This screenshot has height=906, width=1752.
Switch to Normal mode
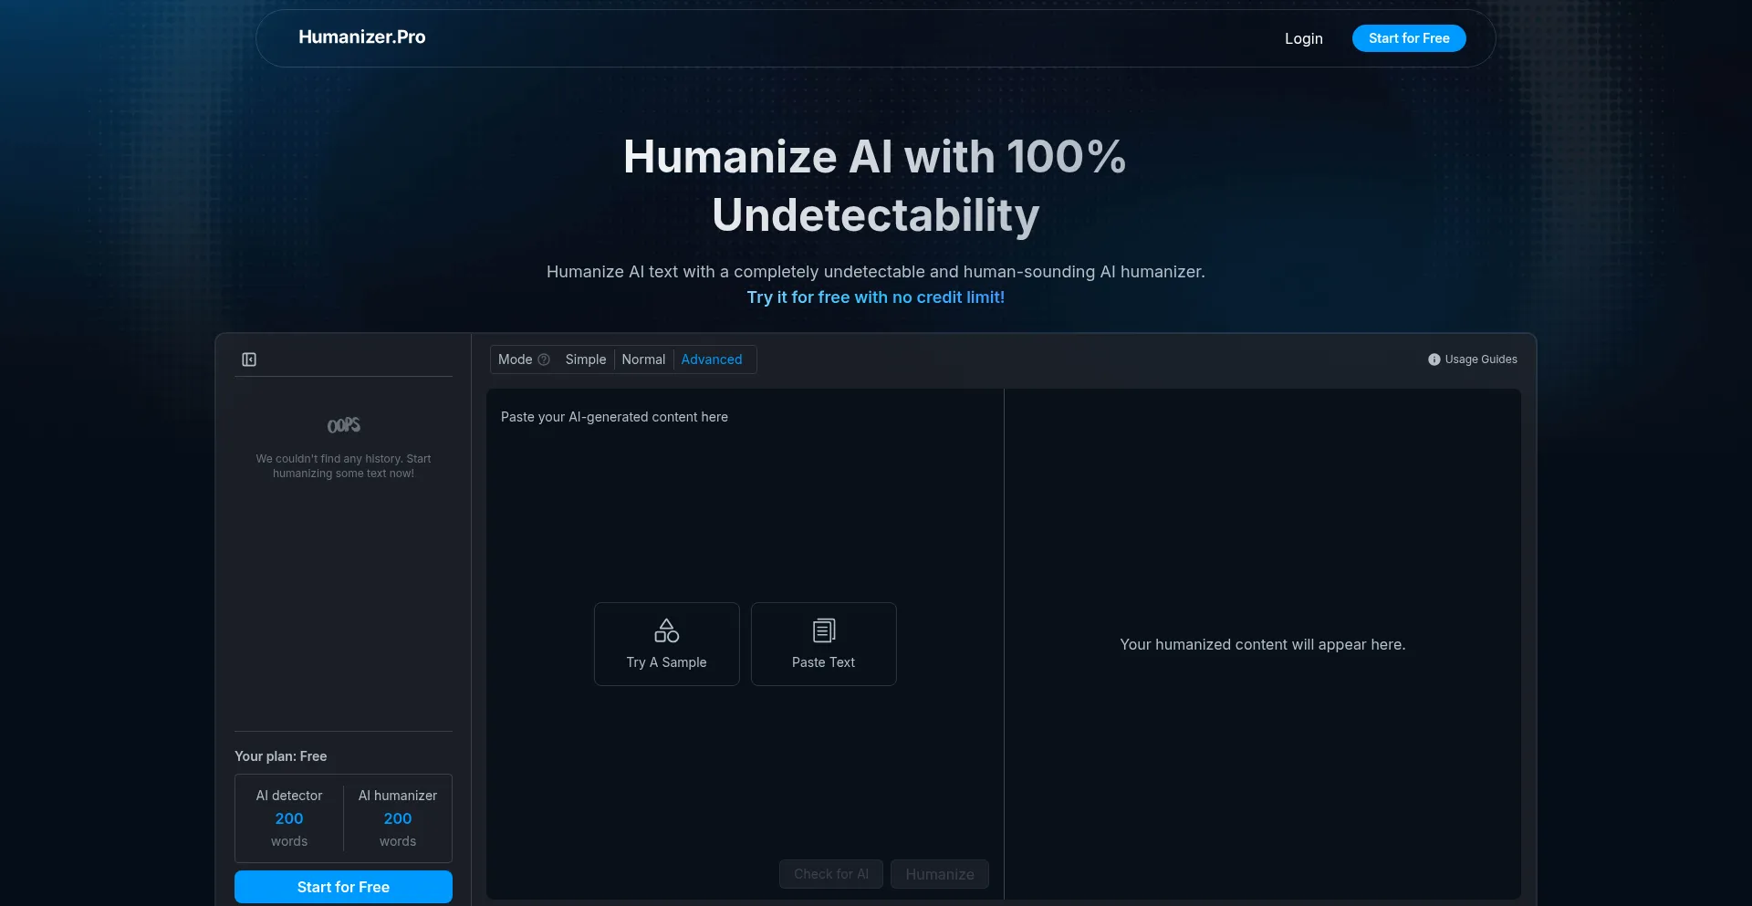643,359
